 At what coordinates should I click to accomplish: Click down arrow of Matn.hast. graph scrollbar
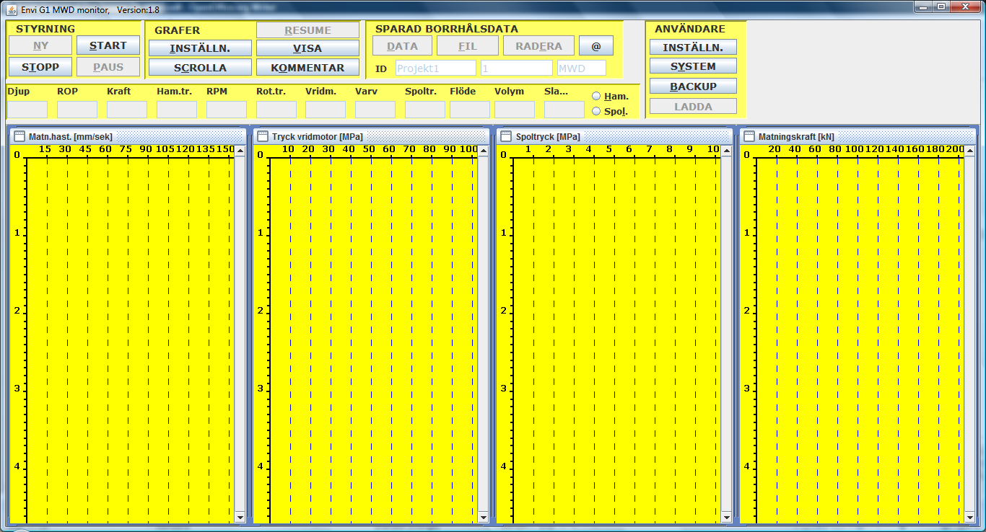tap(240, 517)
